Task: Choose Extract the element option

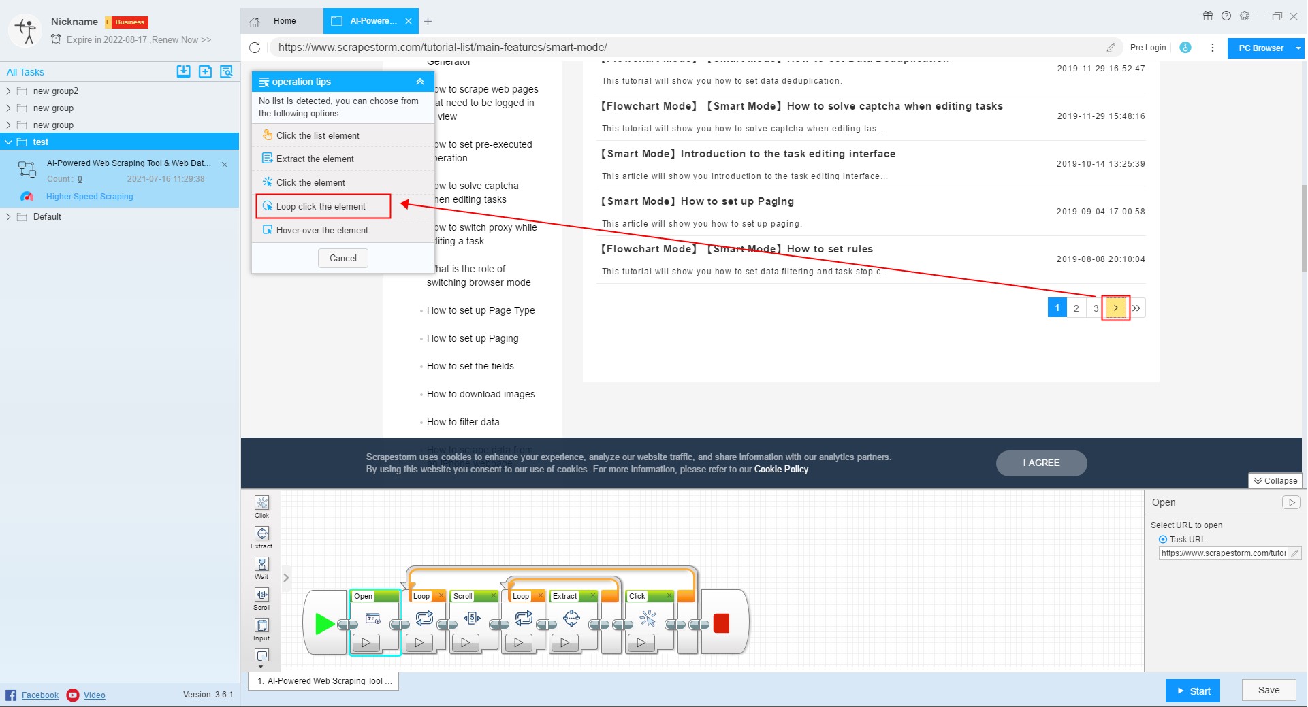Action: (343, 159)
